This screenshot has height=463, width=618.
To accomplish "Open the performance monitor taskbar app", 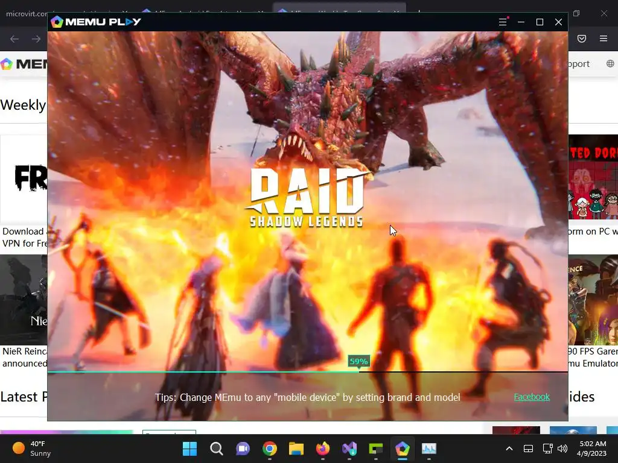I will point(429,449).
